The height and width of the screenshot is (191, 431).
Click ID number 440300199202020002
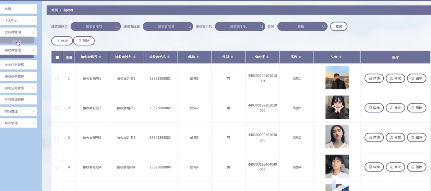coord(262,108)
